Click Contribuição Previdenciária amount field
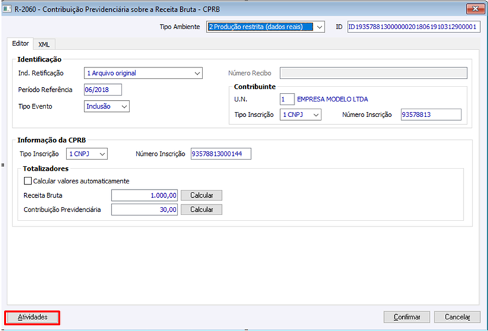The height and width of the screenshot is (331, 488). [144, 209]
